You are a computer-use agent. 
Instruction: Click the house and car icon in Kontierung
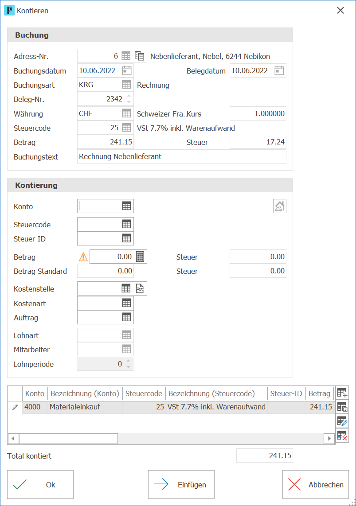pyautogui.click(x=279, y=206)
